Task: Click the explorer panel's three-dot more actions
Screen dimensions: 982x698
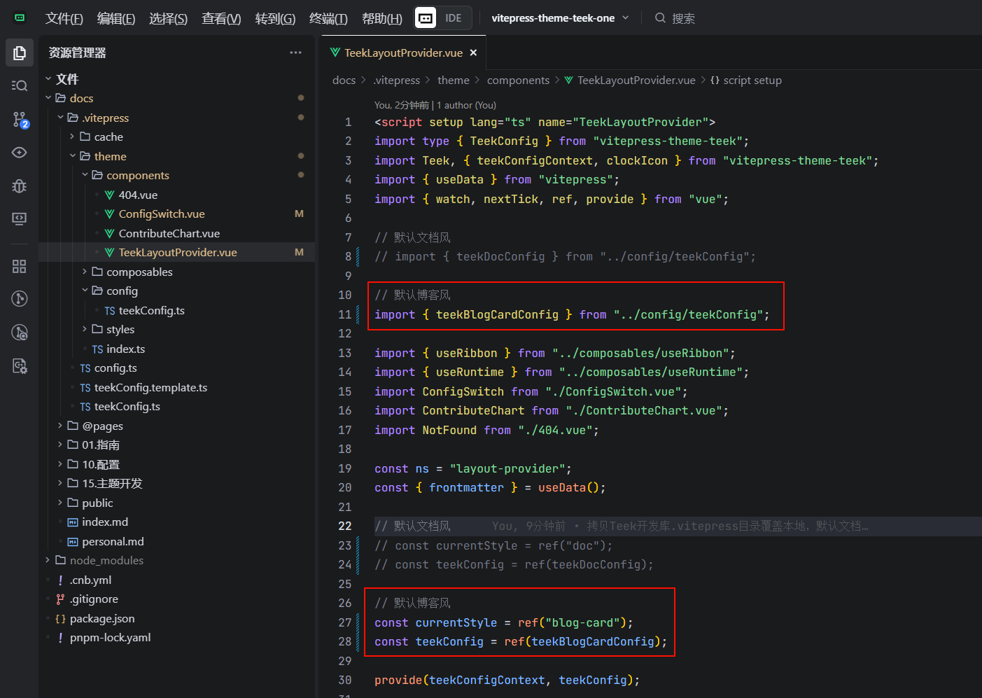Action: point(295,53)
